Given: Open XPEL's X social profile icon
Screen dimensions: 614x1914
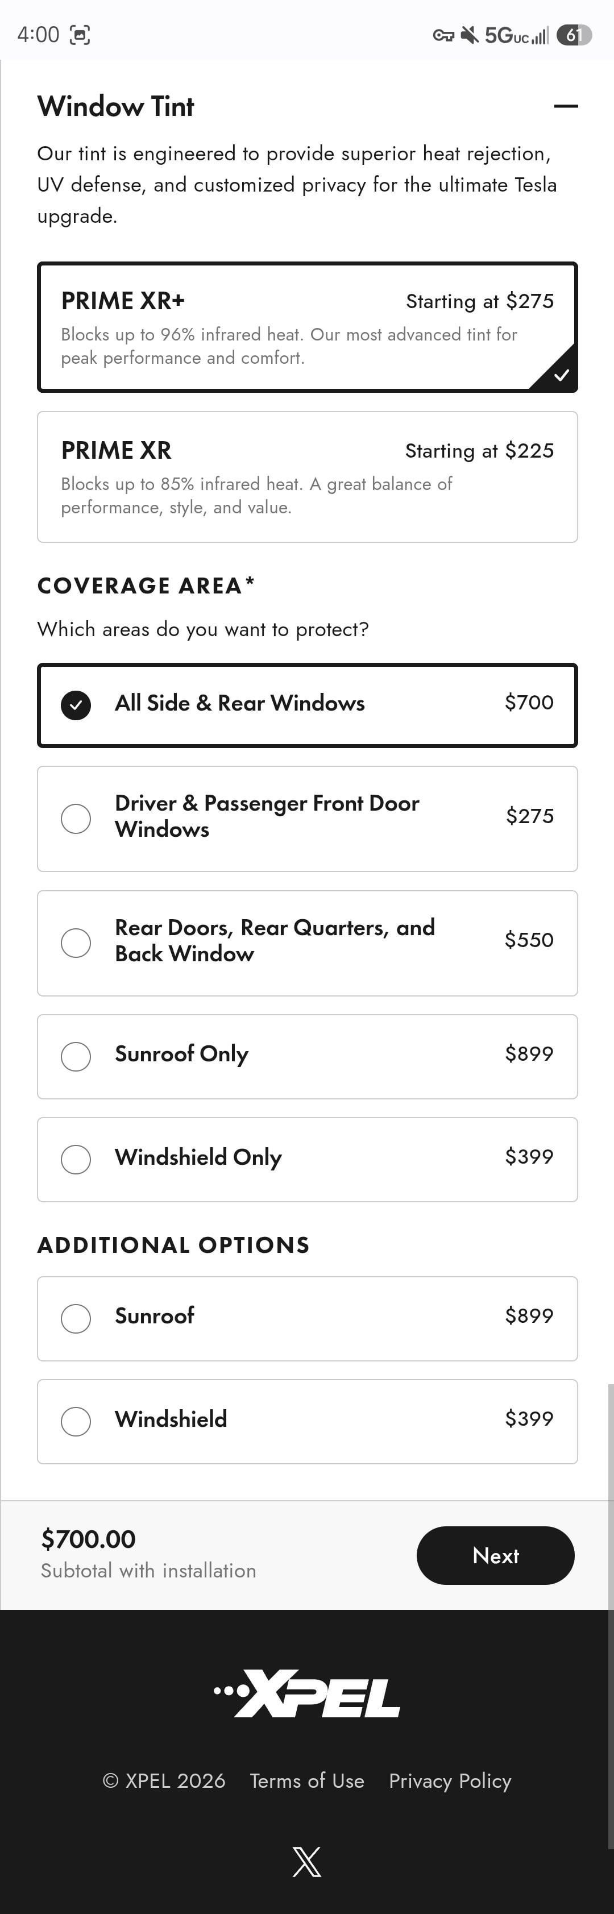Looking at the screenshot, I should [x=307, y=1861].
